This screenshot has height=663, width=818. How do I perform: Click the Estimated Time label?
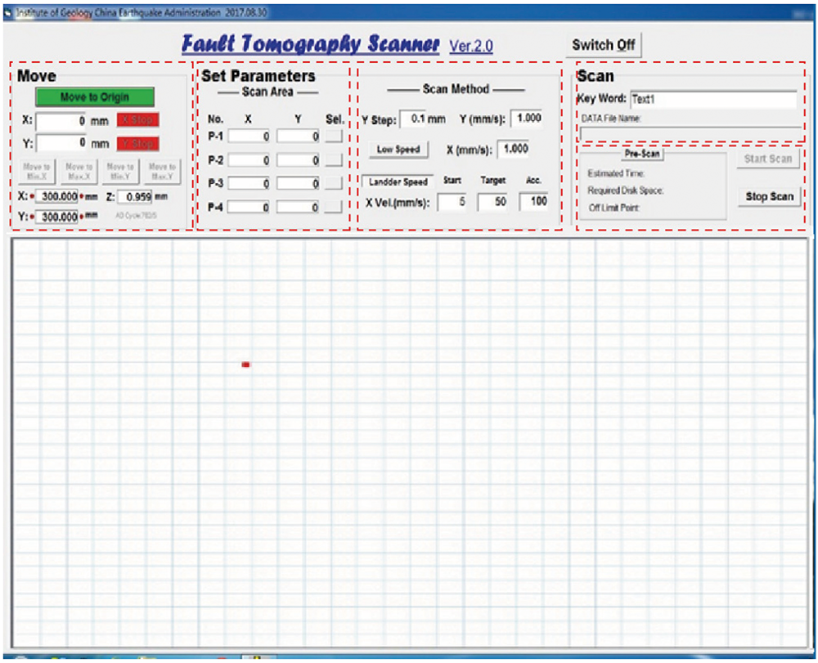pyautogui.click(x=616, y=173)
